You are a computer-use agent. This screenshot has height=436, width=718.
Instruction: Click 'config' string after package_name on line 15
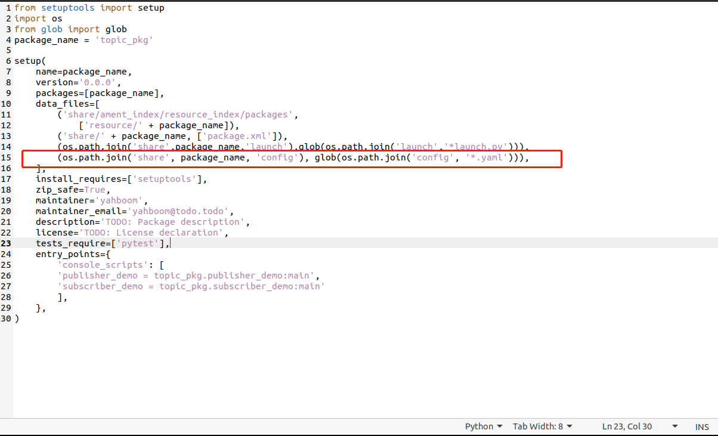tap(276, 157)
